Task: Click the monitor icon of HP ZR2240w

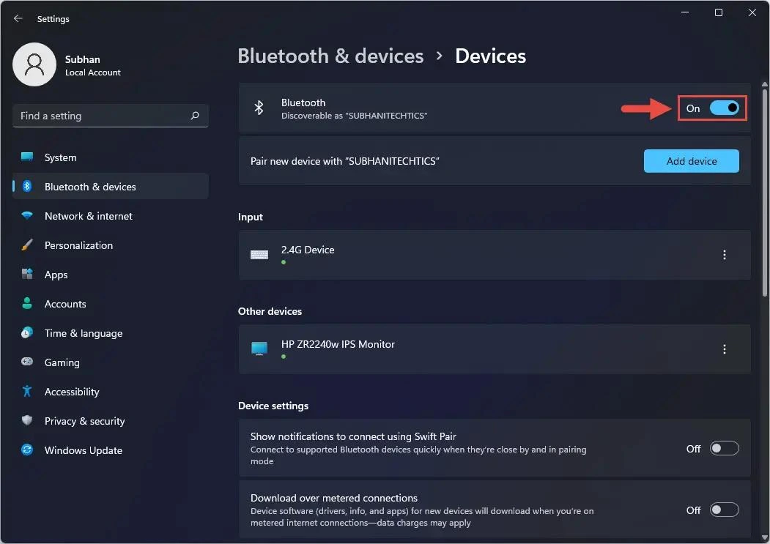Action: [x=259, y=349]
